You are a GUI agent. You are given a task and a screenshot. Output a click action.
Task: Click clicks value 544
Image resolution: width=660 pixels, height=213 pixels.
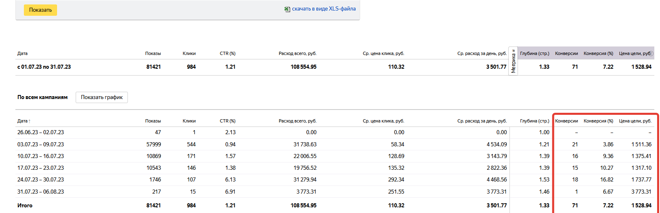pyautogui.click(x=191, y=144)
